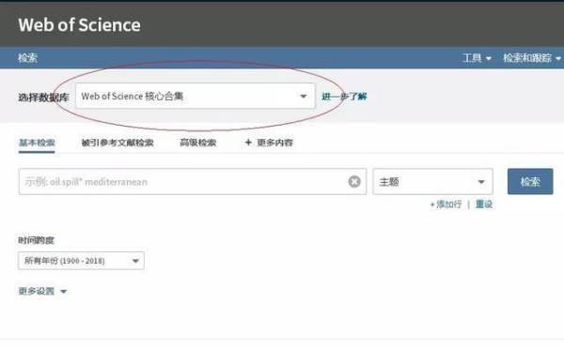
Task: Open the 主题 search field dropdown
Action: 432,182
